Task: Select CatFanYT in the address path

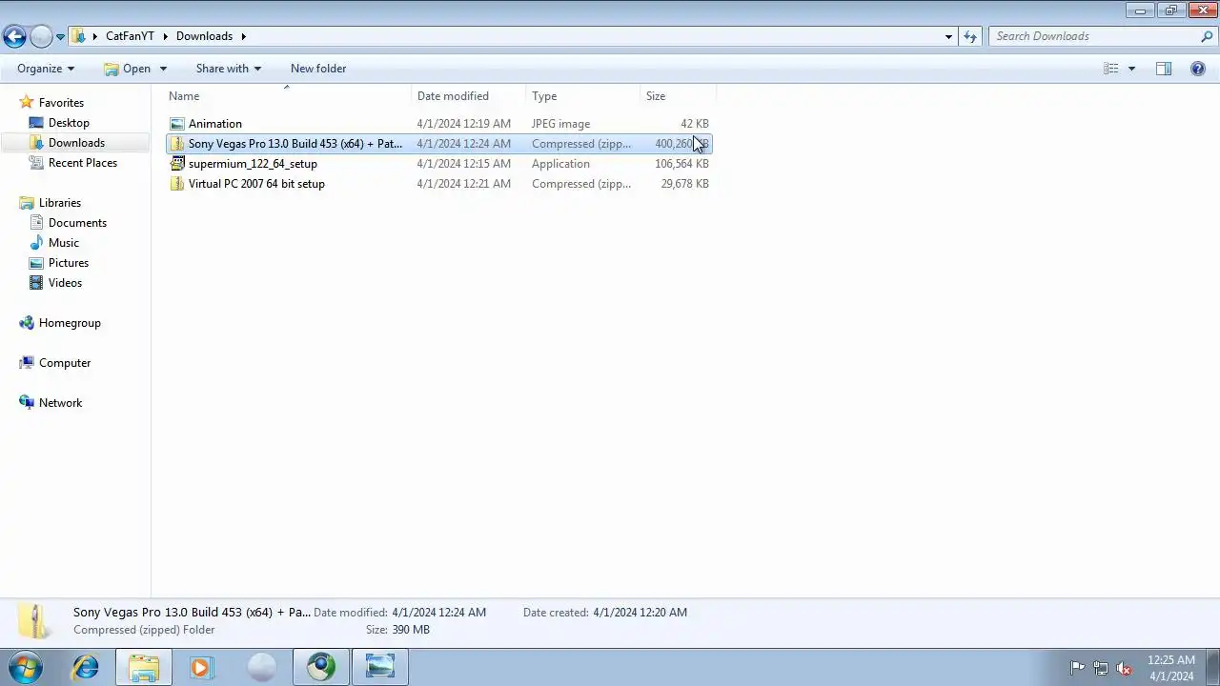Action: (130, 36)
